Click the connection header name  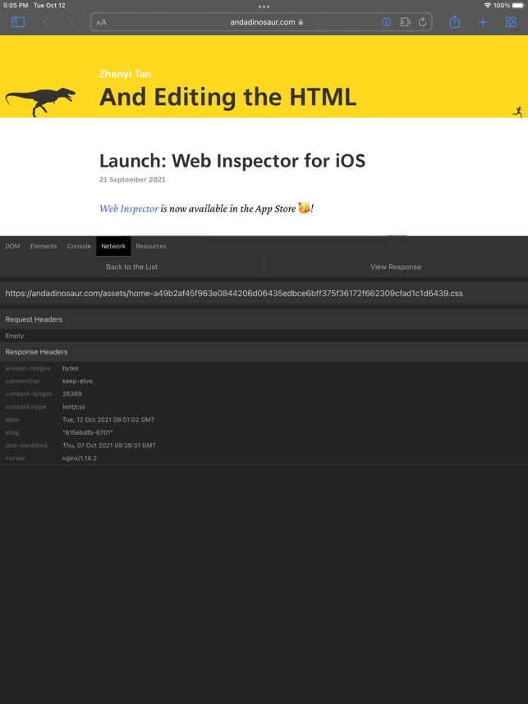(x=22, y=381)
